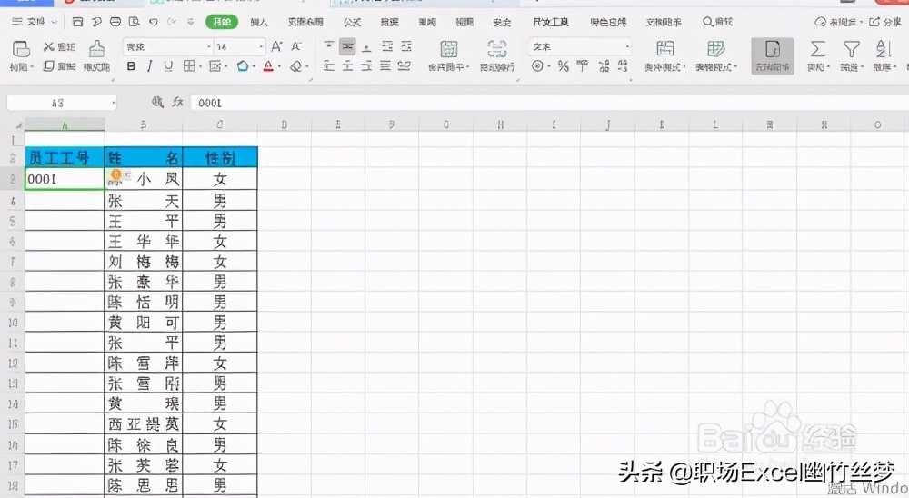
Task: Click the cell borders icon
Action: pos(189,66)
